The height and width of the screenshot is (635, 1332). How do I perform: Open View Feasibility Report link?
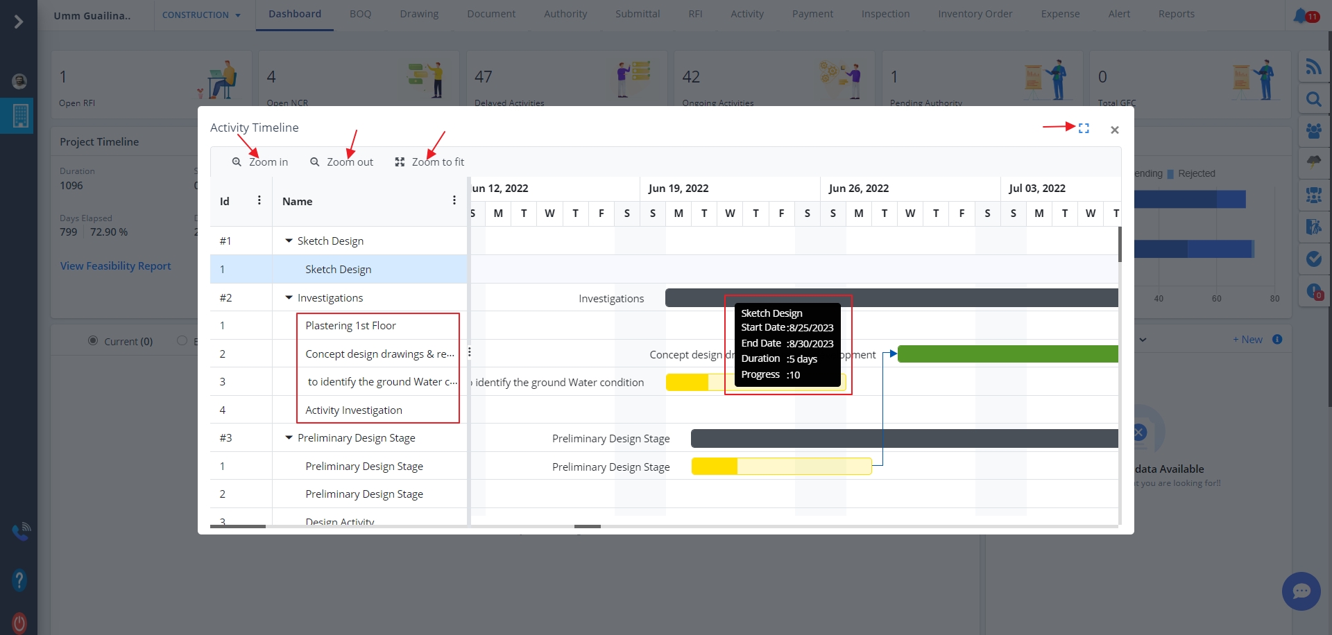pos(115,266)
